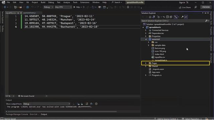Click the Output panel horizontal scrollbar
Viewport: 214px width, 120px height.
pos(62,111)
